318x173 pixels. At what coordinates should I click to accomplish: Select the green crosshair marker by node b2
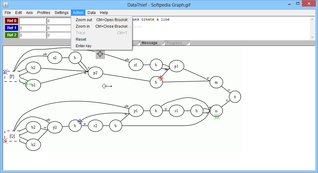tap(25, 84)
